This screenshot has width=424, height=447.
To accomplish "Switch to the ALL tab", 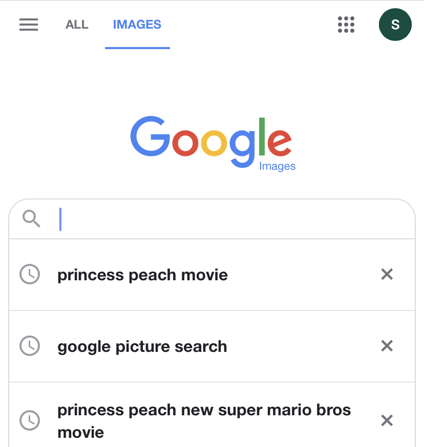I will point(77,25).
